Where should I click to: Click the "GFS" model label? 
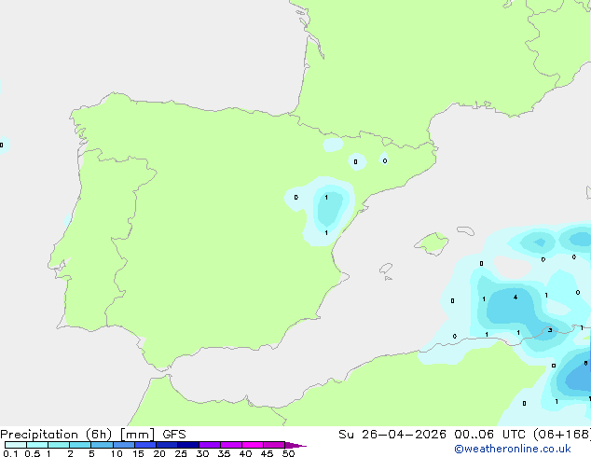pyautogui.click(x=174, y=435)
